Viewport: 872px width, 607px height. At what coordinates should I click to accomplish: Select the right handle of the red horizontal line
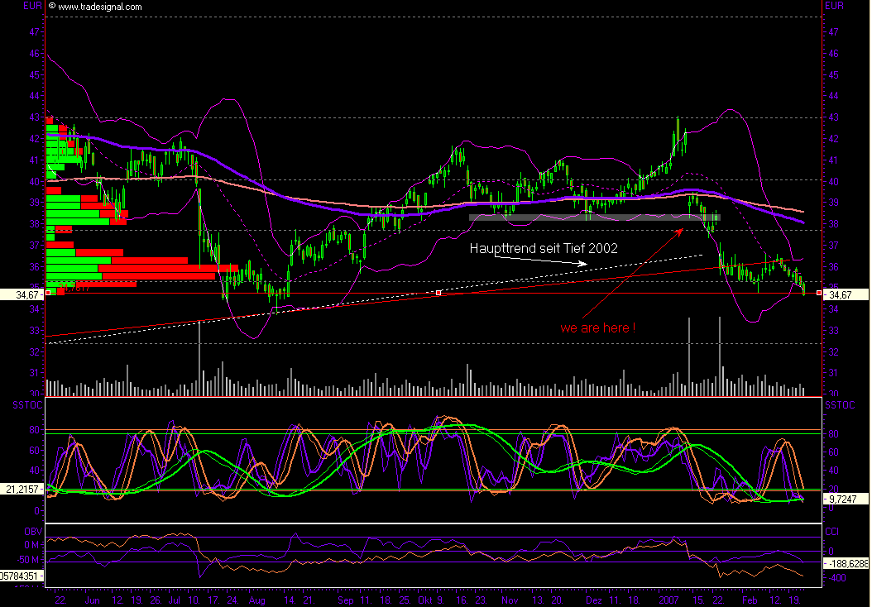(x=819, y=293)
